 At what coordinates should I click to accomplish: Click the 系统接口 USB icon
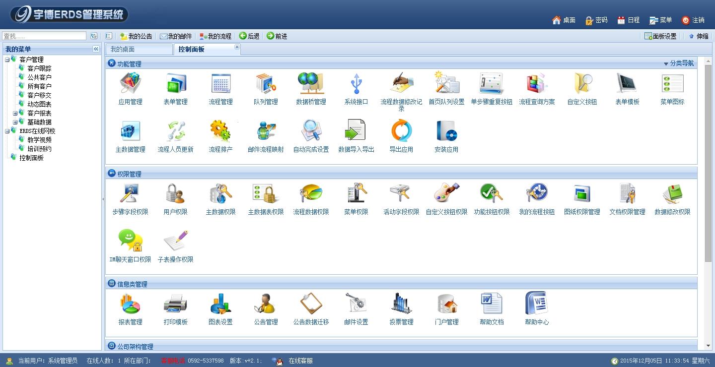(x=356, y=84)
